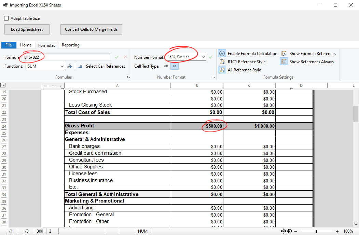Click the 1/3 section status entry
The width and height of the screenshot is (359, 235).
click(x=26, y=231)
